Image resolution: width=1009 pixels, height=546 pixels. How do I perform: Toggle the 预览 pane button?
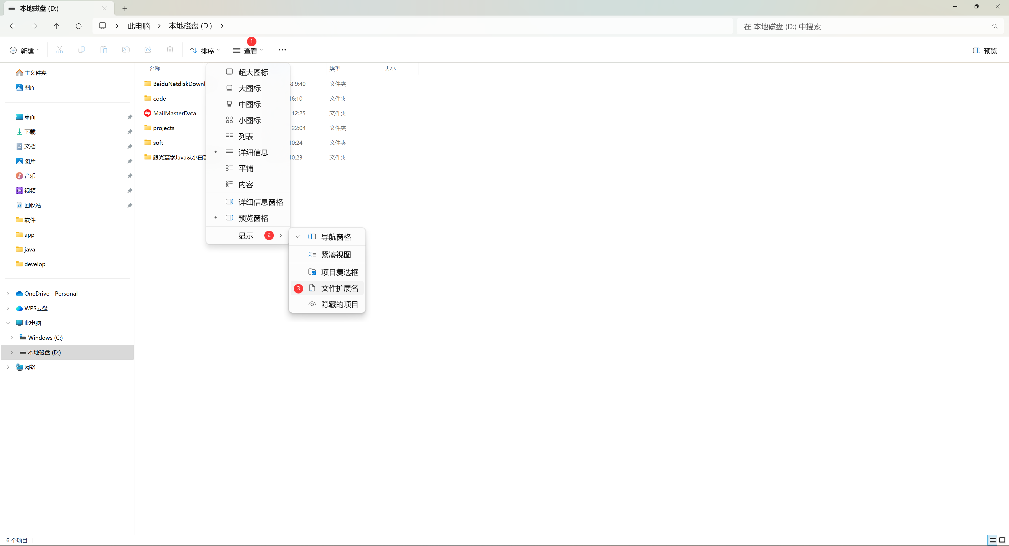(x=985, y=51)
